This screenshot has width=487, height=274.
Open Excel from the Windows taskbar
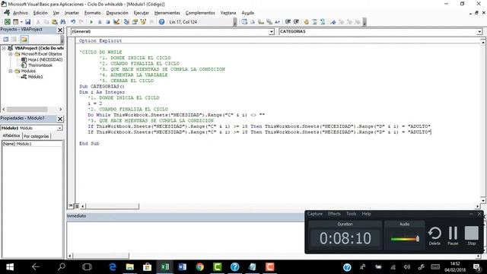165,267
